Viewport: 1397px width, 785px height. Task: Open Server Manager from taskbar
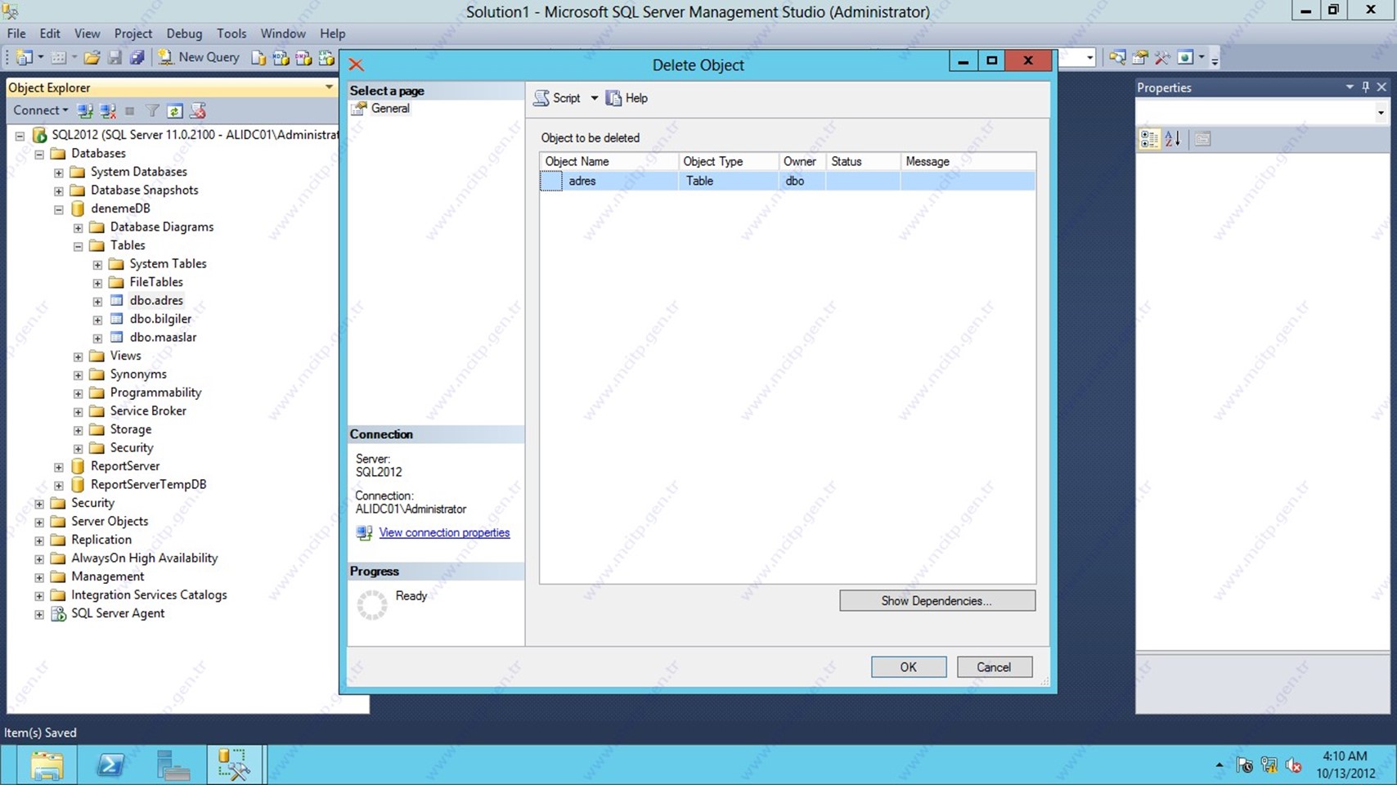173,765
